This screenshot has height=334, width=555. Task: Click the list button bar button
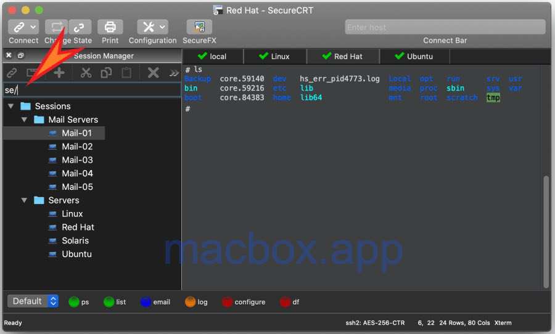click(x=115, y=302)
